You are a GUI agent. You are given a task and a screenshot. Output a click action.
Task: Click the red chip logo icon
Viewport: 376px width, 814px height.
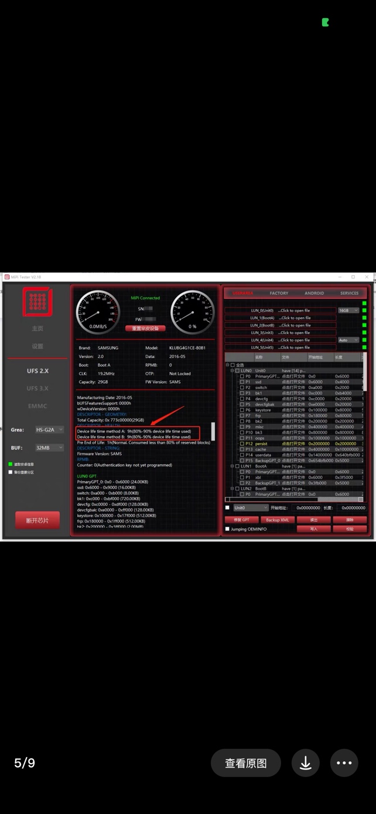(x=37, y=302)
